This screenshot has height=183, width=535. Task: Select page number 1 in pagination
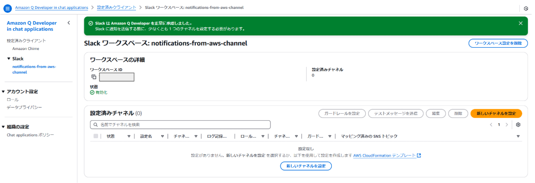(499, 125)
